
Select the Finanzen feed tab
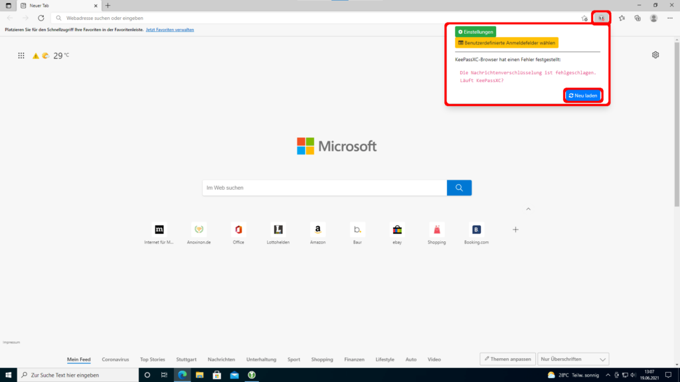pyautogui.click(x=355, y=359)
